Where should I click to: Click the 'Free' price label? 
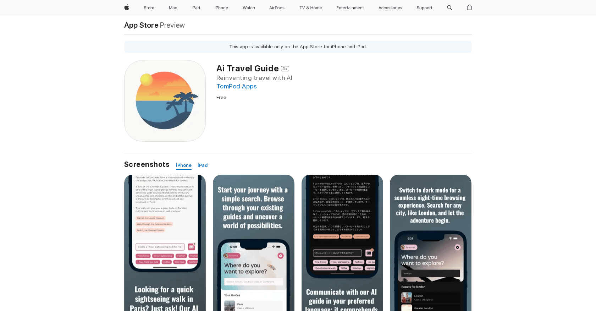click(221, 98)
